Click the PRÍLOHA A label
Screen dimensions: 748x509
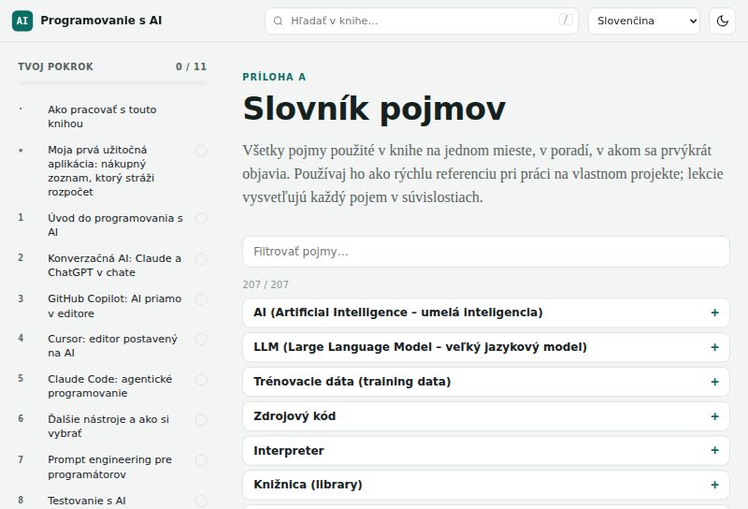tap(274, 77)
